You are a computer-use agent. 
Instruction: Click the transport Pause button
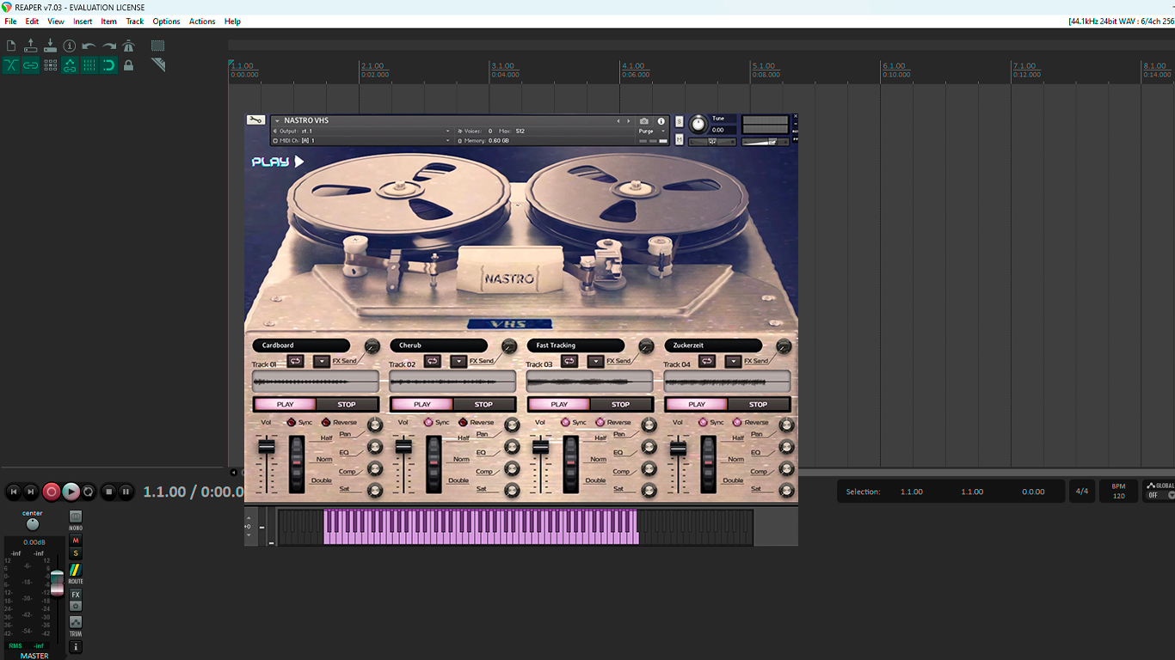tap(126, 492)
